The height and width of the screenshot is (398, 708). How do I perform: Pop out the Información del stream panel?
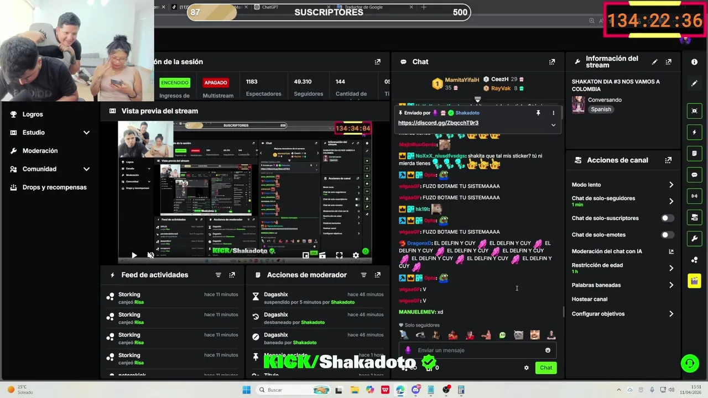pyautogui.click(x=668, y=62)
